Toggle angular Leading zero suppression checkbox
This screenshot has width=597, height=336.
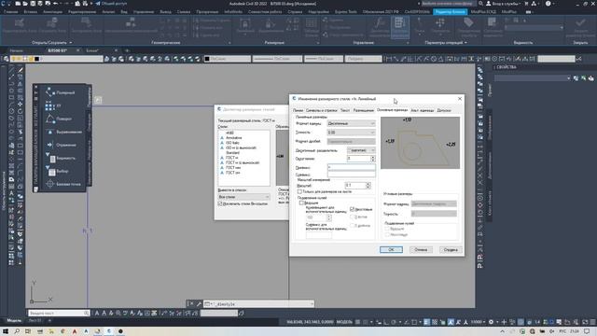pyautogui.click(x=387, y=229)
